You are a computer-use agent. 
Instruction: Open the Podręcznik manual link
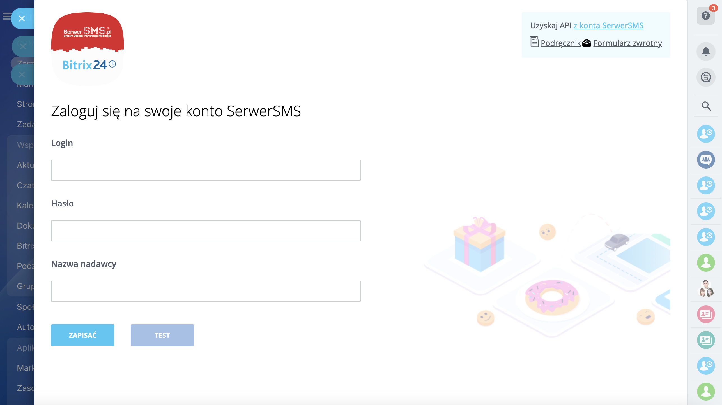(561, 43)
